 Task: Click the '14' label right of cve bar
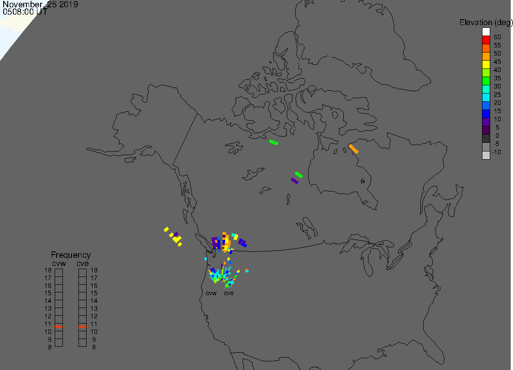point(94,301)
